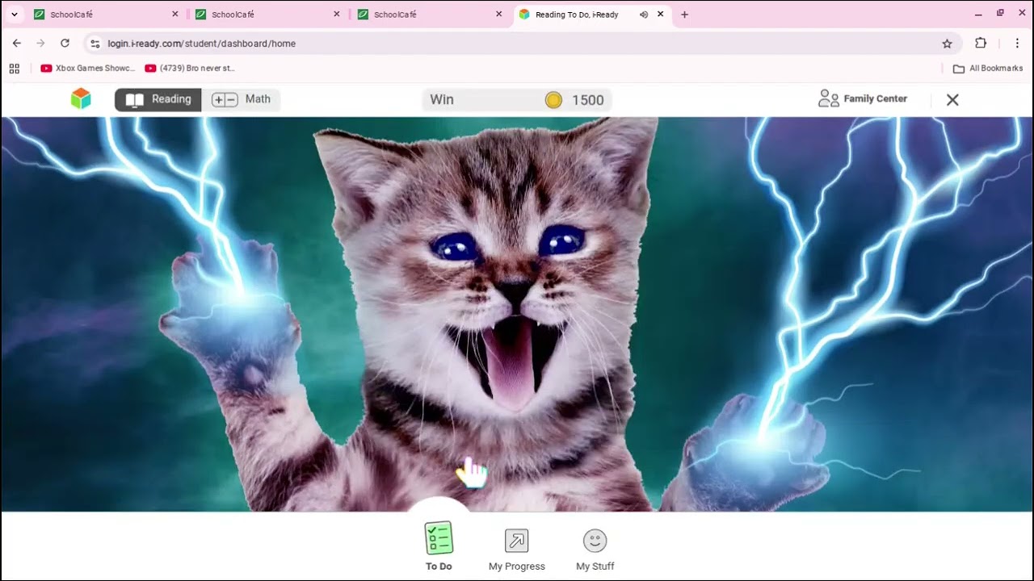This screenshot has height=581, width=1034.
Task: View site information icon in address bar
Action: [x=95, y=44]
